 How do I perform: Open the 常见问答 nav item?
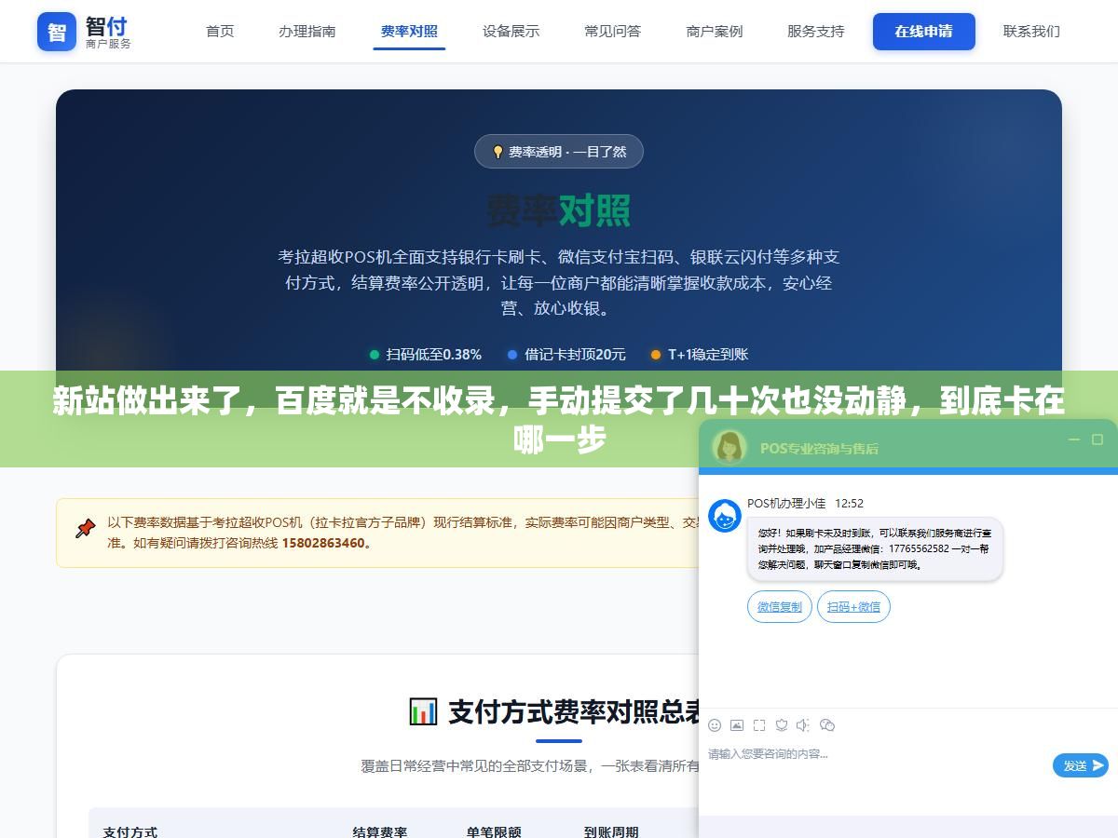click(612, 31)
